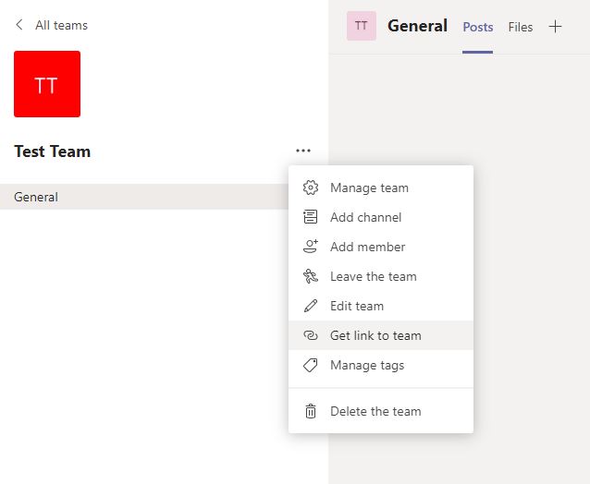Choose Add member in the context menu
Screen dimensions: 590x484
[381, 247]
